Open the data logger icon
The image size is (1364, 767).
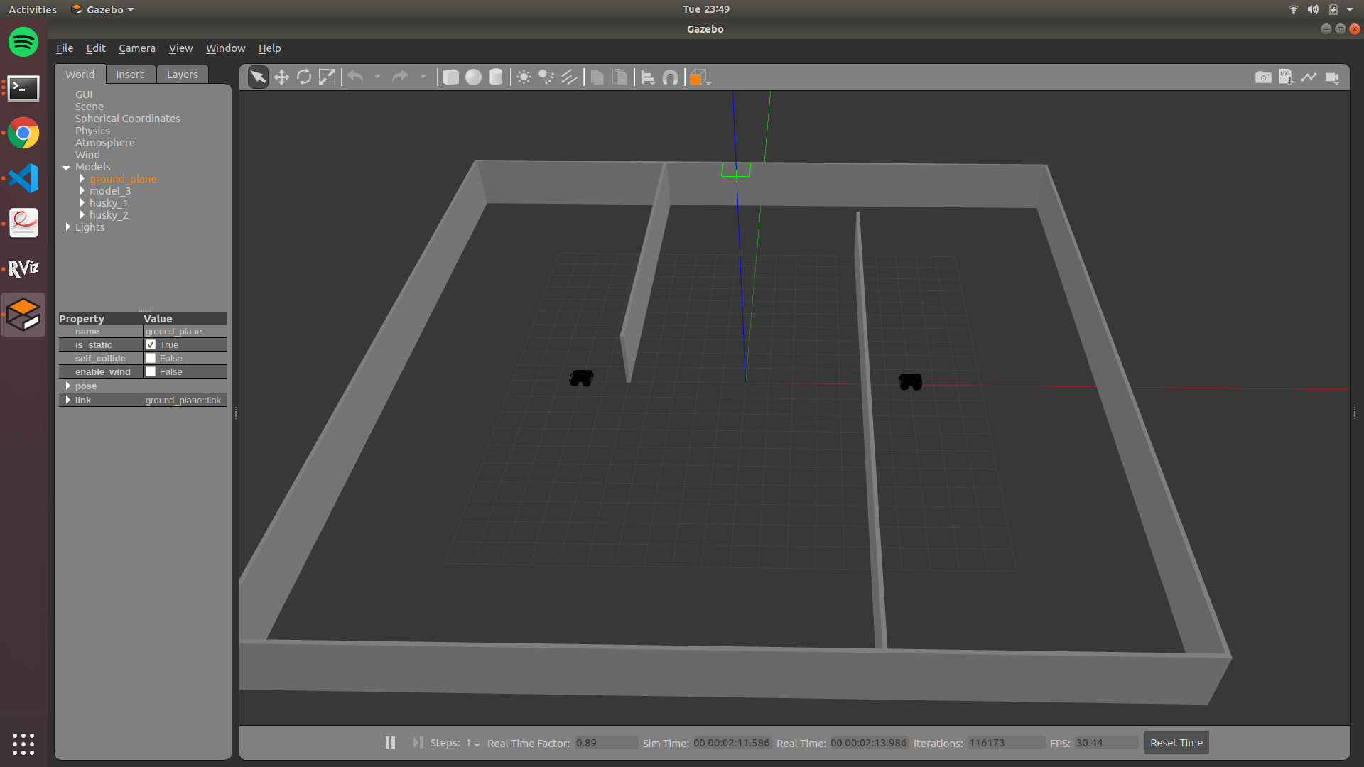tap(1286, 77)
